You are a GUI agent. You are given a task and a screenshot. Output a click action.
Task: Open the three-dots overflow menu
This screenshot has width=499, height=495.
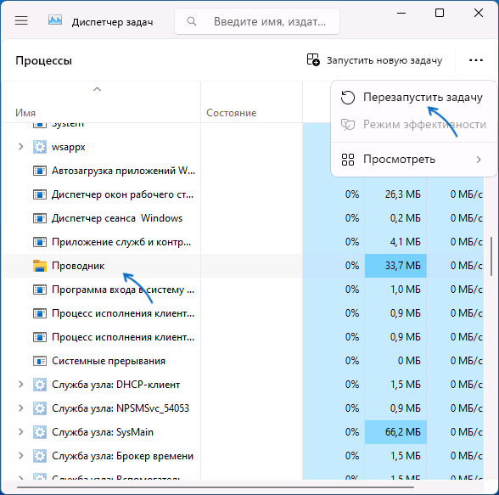click(x=476, y=60)
